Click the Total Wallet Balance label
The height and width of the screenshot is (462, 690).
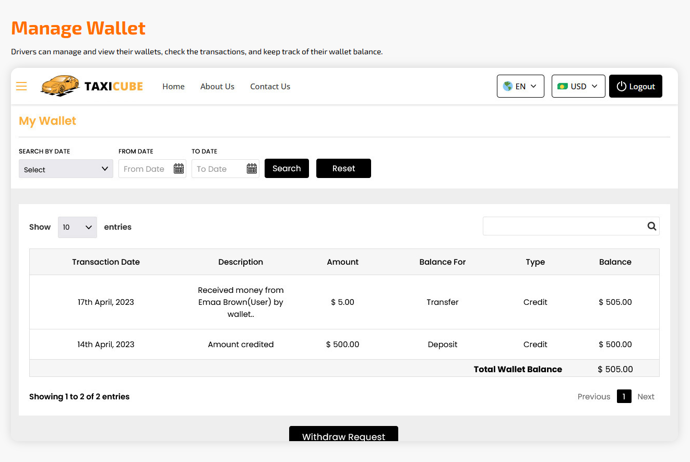518,369
